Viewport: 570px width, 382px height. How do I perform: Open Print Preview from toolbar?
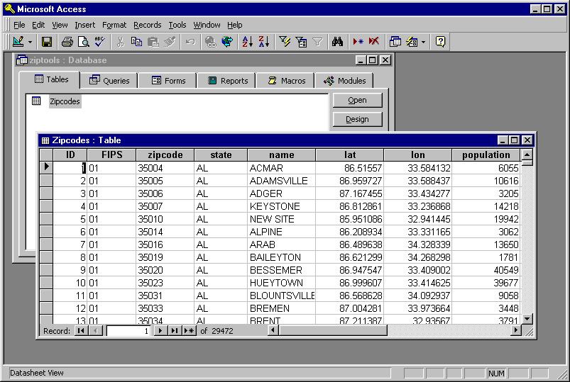tap(84, 42)
